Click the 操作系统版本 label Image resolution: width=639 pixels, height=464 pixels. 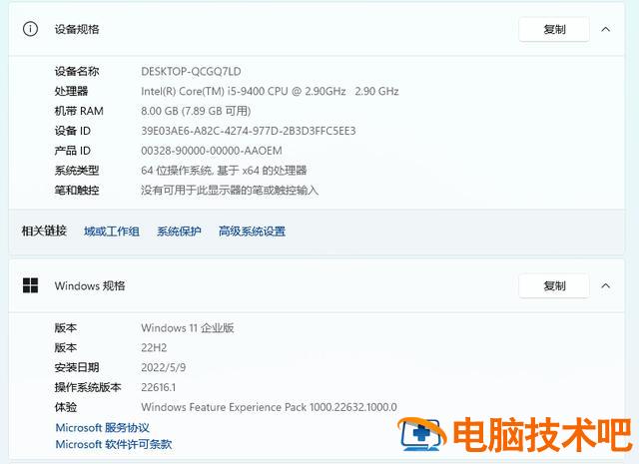[x=88, y=387]
